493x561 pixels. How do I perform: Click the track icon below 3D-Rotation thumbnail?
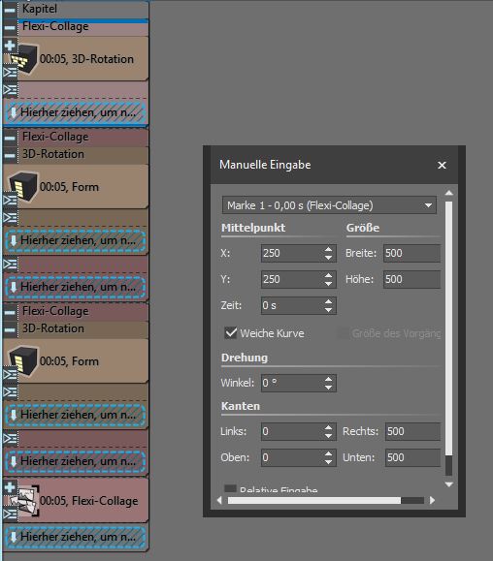tap(10, 73)
